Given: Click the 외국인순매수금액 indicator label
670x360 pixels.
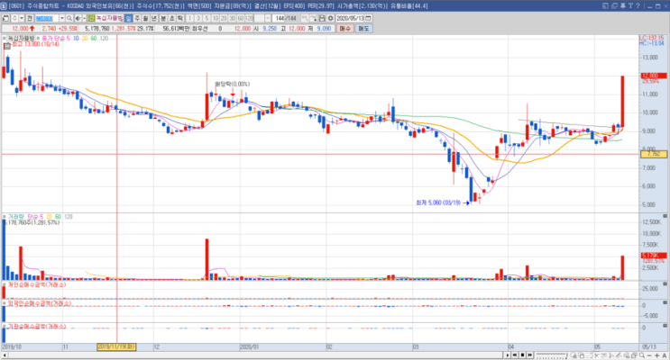Looking at the screenshot, I should (40, 304).
